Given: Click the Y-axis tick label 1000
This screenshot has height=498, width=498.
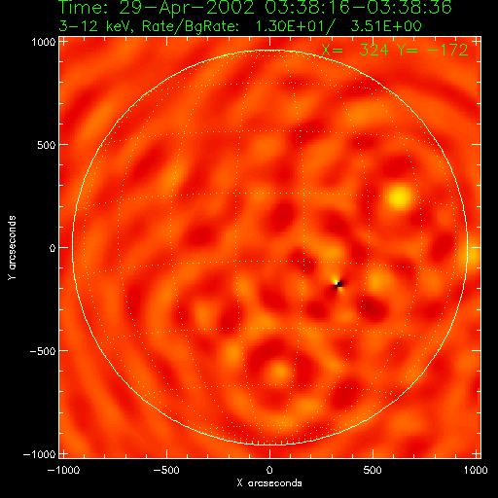Looking at the screenshot, I should (44, 42).
